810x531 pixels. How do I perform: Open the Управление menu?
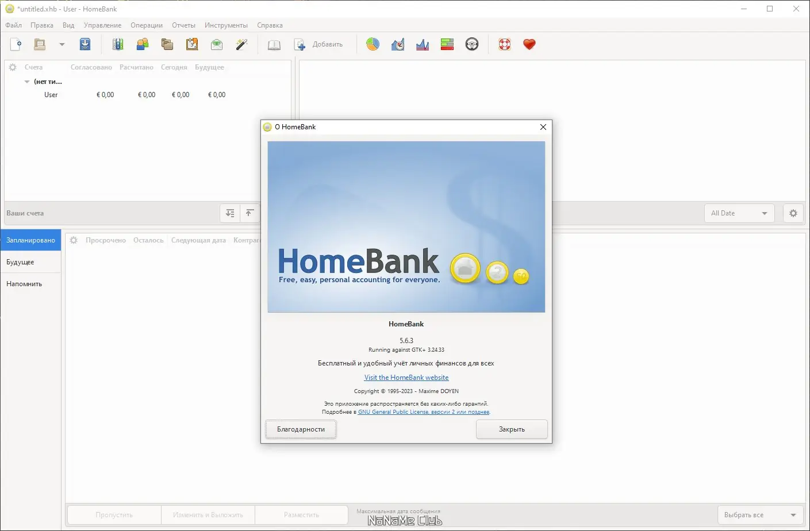point(102,25)
